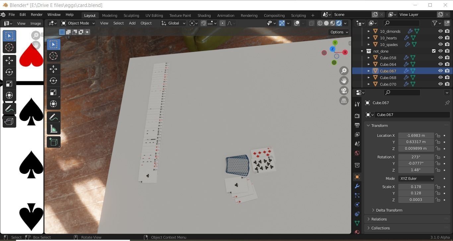The height and width of the screenshot is (241, 453).
Task: Collapse the Transform panel
Action: point(379,126)
